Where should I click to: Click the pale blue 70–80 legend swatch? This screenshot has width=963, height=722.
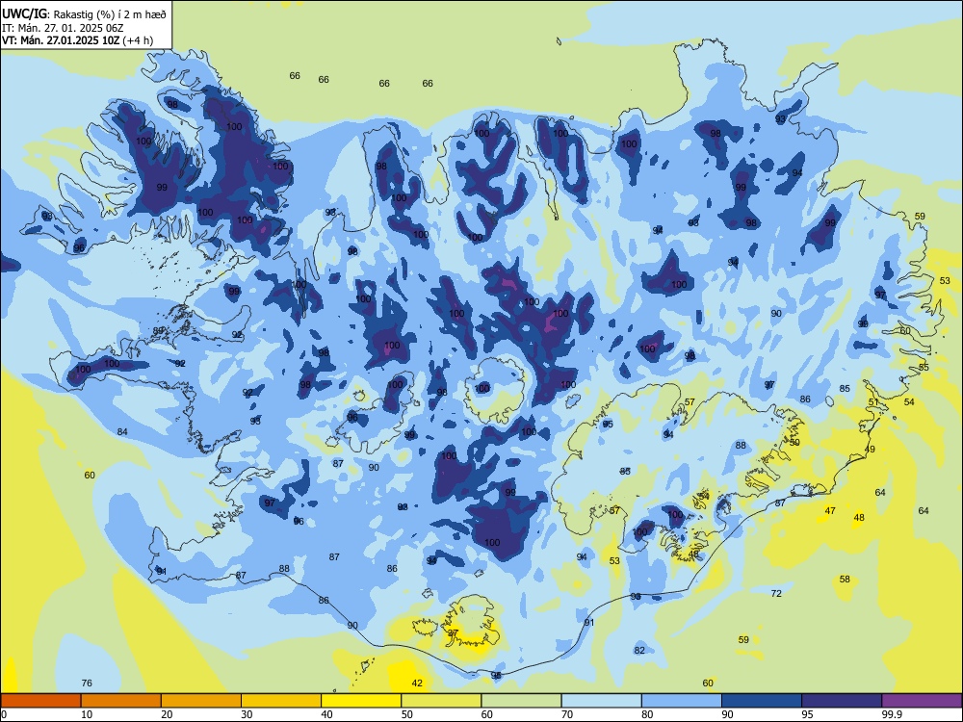[x=601, y=701]
